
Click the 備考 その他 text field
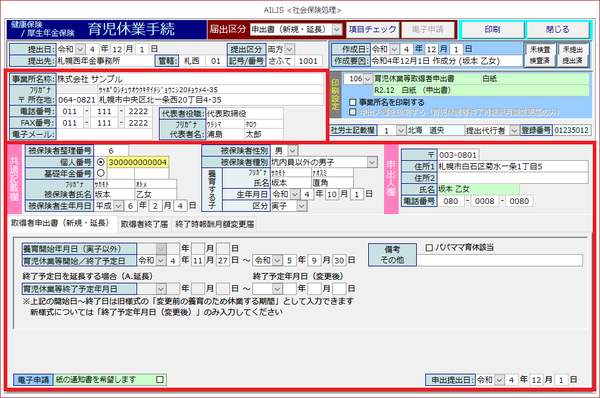(499, 260)
